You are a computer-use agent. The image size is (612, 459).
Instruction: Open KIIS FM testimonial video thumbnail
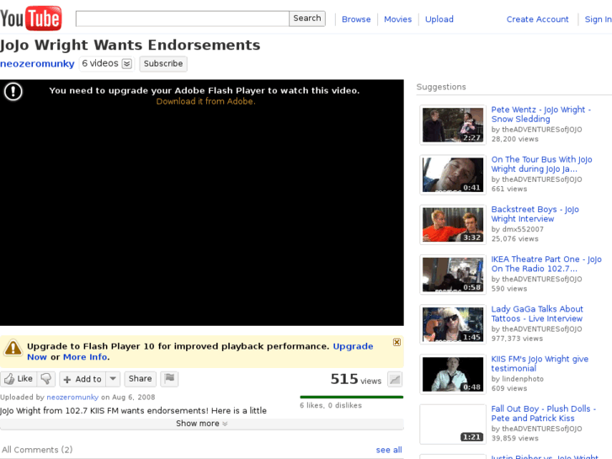click(453, 374)
